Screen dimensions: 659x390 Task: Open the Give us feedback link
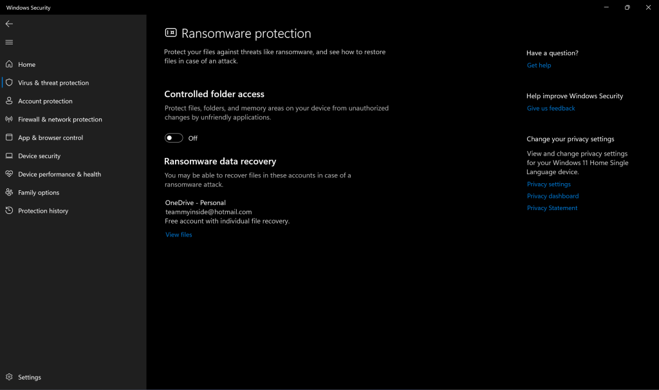pyautogui.click(x=551, y=109)
